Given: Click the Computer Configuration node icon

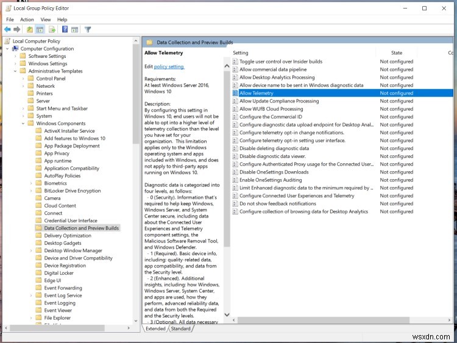Looking at the screenshot, I should pos(15,49).
